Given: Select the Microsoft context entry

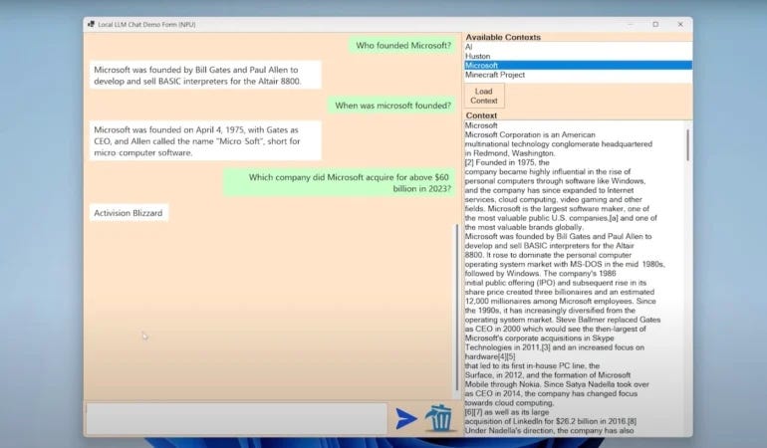Looking at the screenshot, I should (x=578, y=66).
